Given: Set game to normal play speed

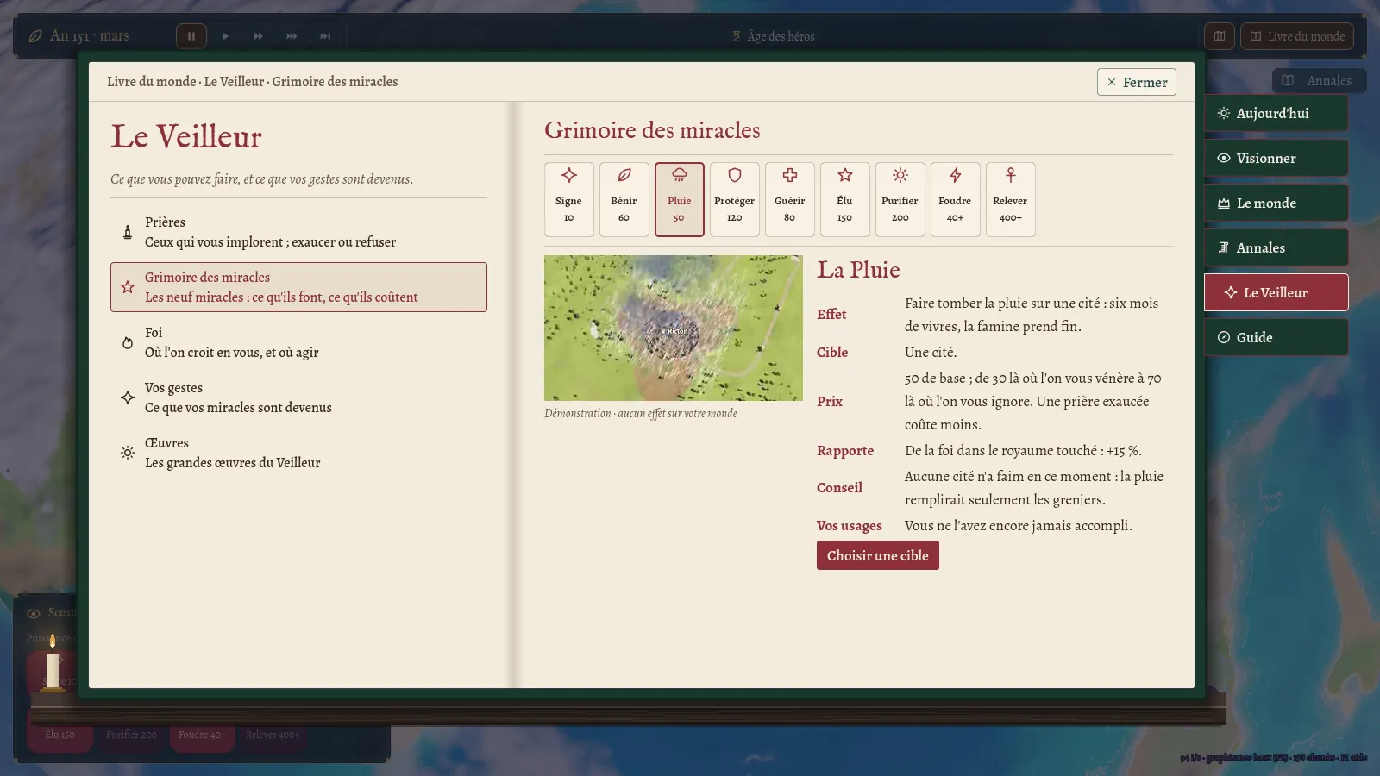Looking at the screenshot, I should pos(225,36).
